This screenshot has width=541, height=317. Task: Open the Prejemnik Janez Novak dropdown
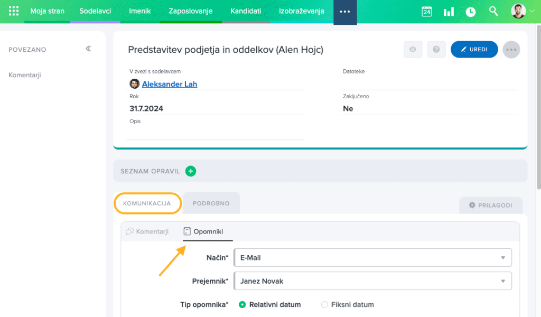click(372, 281)
